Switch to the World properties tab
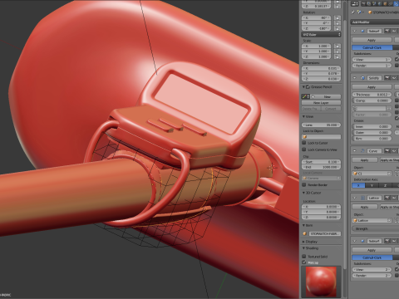Screen dimensions: 399x299 (x=380, y=3)
